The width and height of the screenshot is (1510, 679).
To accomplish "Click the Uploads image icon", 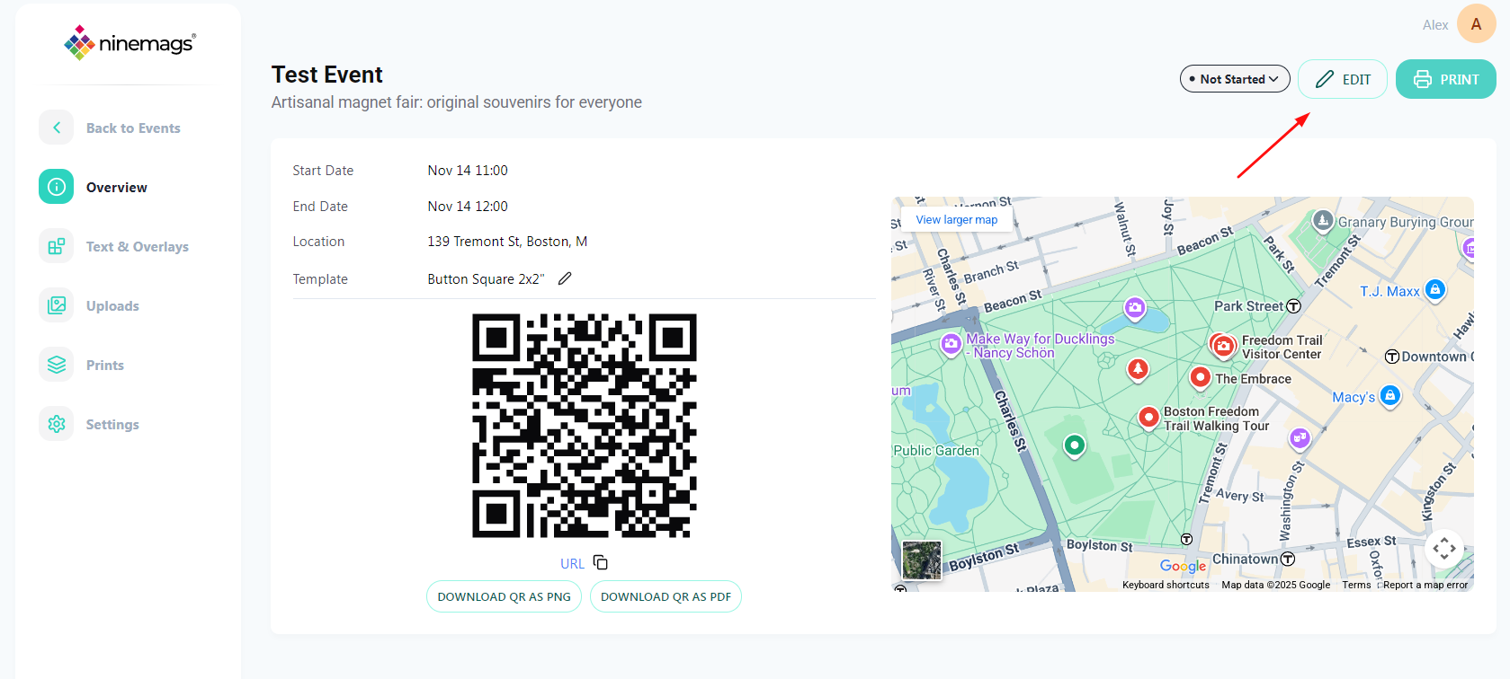I will (x=57, y=305).
